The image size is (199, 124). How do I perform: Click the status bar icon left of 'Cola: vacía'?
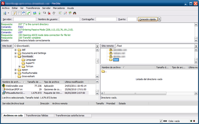[x=165, y=121]
